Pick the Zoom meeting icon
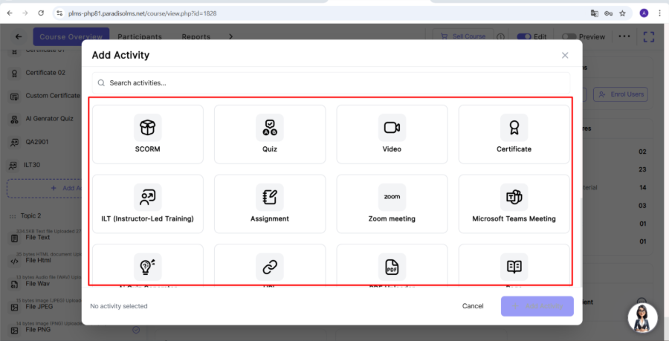Screen dimensions: 669x341 [x=392, y=197]
